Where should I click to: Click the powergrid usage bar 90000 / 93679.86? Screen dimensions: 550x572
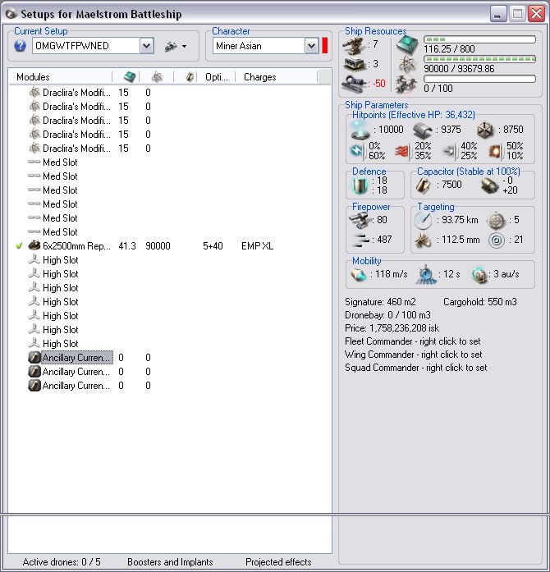click(x=479, y=59)
